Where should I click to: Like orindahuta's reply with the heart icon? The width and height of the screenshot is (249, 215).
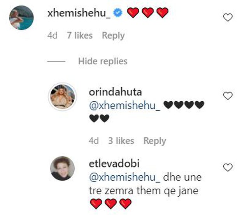click(x=229, y=95)
